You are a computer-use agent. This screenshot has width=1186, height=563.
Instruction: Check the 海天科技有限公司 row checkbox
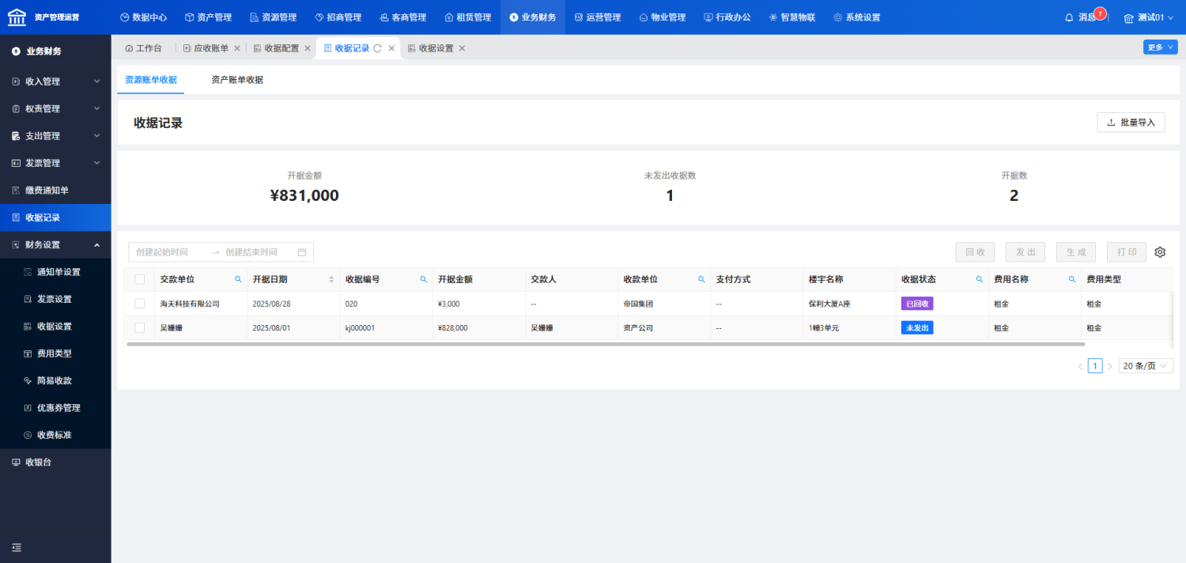[x=139, y=304]
